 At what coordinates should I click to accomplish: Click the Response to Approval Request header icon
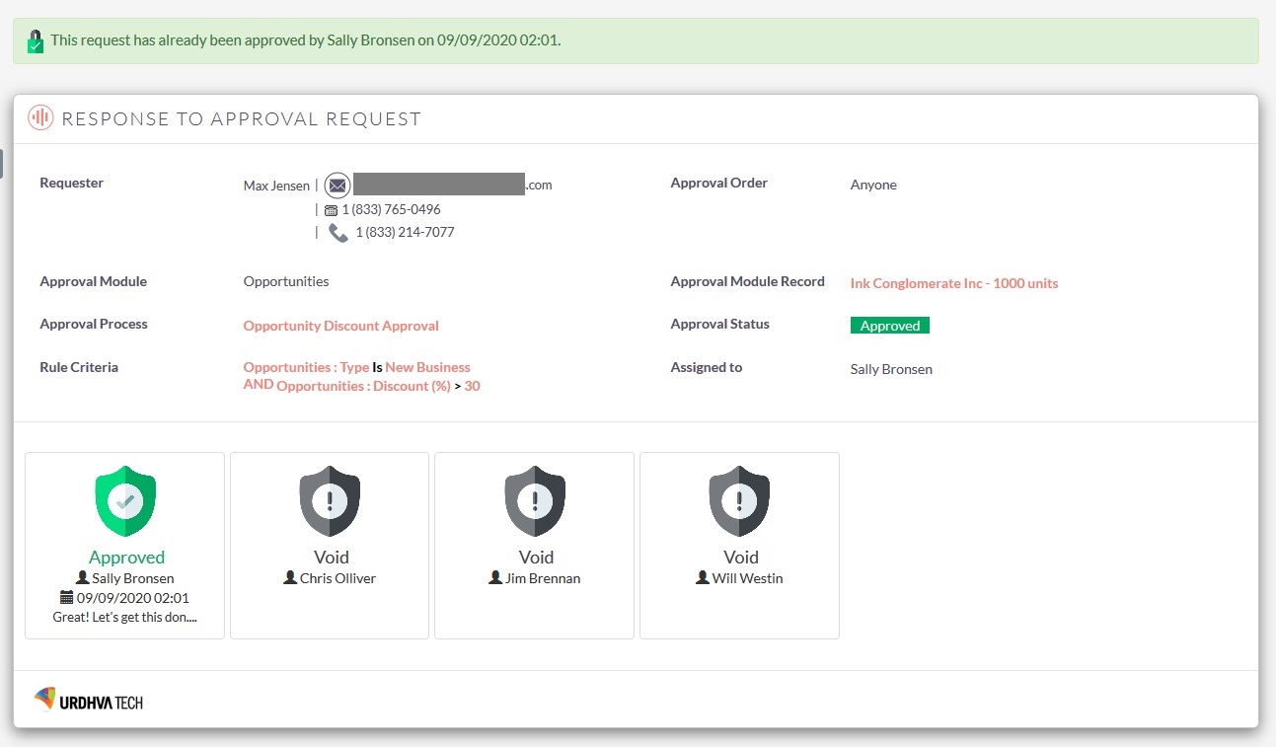coord(40,118)
